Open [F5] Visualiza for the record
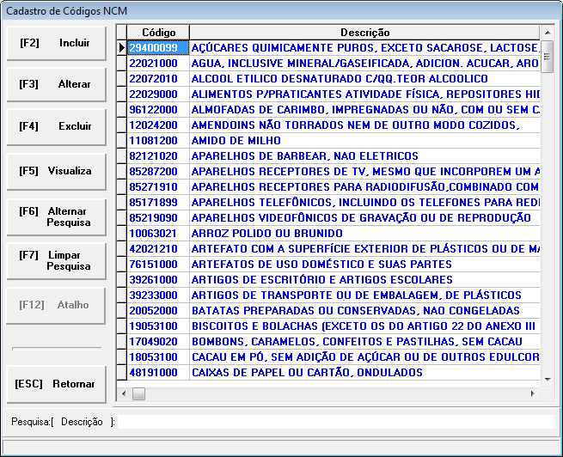Image resolution: width=563 pixels, height=457 pixels. 55,171
